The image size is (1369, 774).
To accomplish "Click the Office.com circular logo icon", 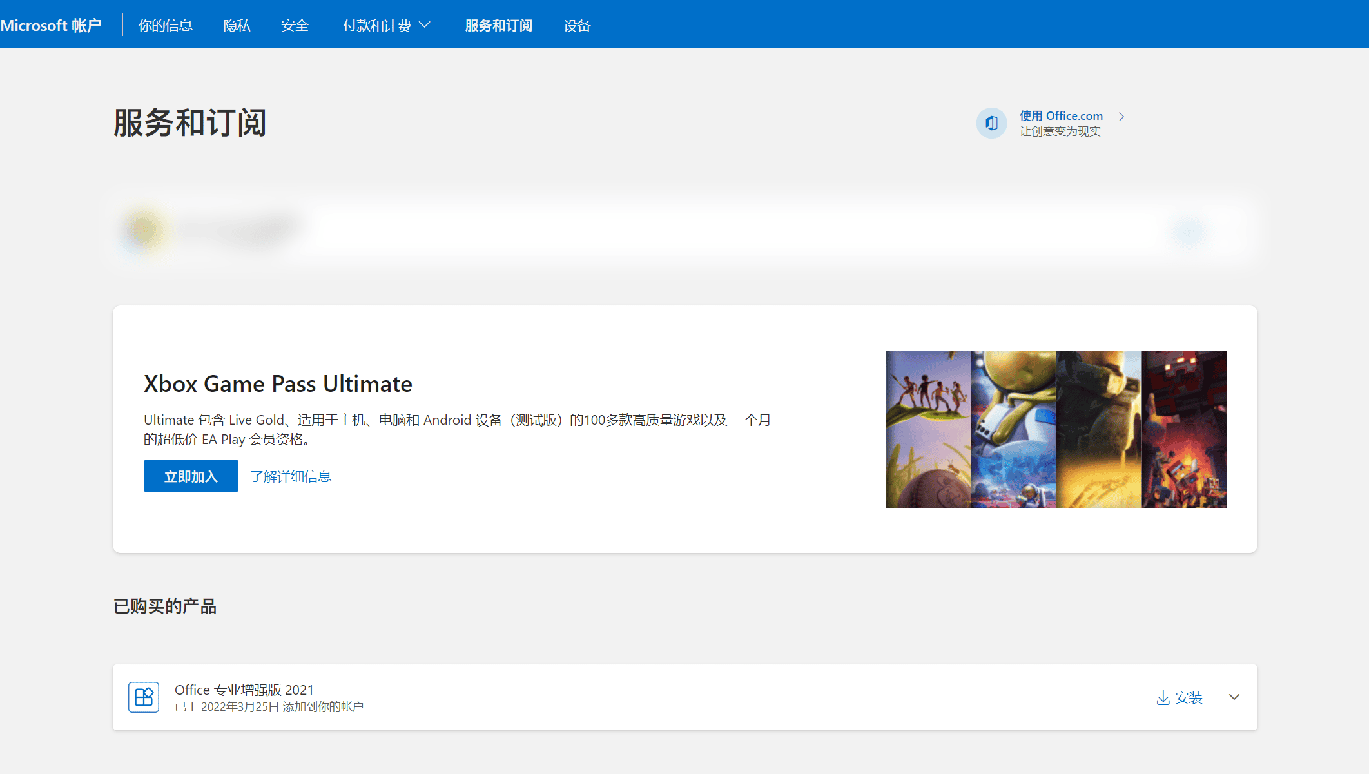I will tap(991, 123).
